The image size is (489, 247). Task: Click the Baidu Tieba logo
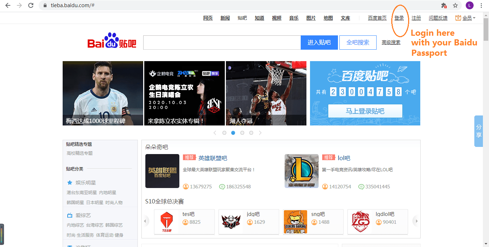112,41
